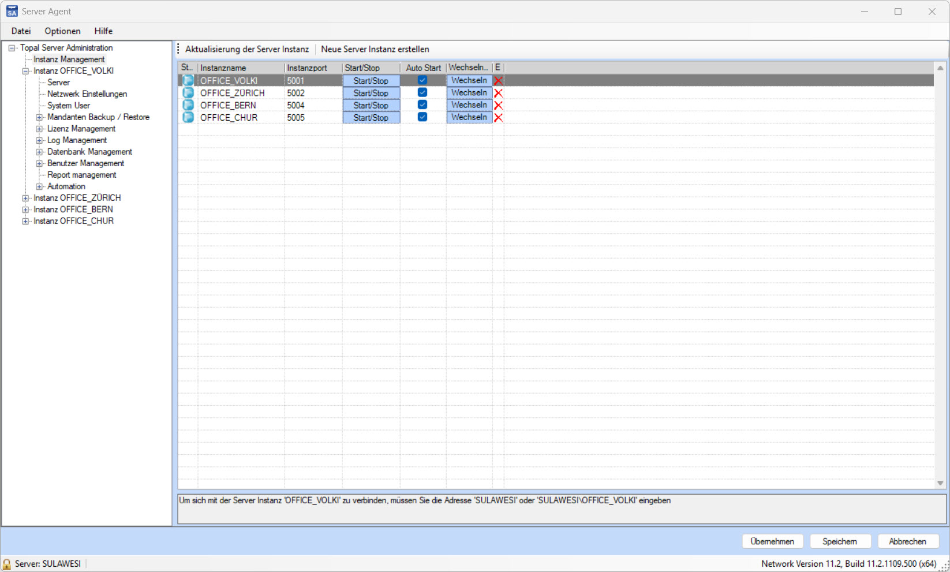
Task: Click the OFFICE_ZÜRICH instance status icon
Action: pyautogui.click(x=188, y=93)
